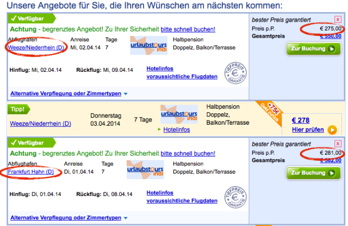Open Weeze/Niederrhein (D) link in first offer
This screenshot has height=226, width=348.
pyautogui.click(x=36, y=47)
